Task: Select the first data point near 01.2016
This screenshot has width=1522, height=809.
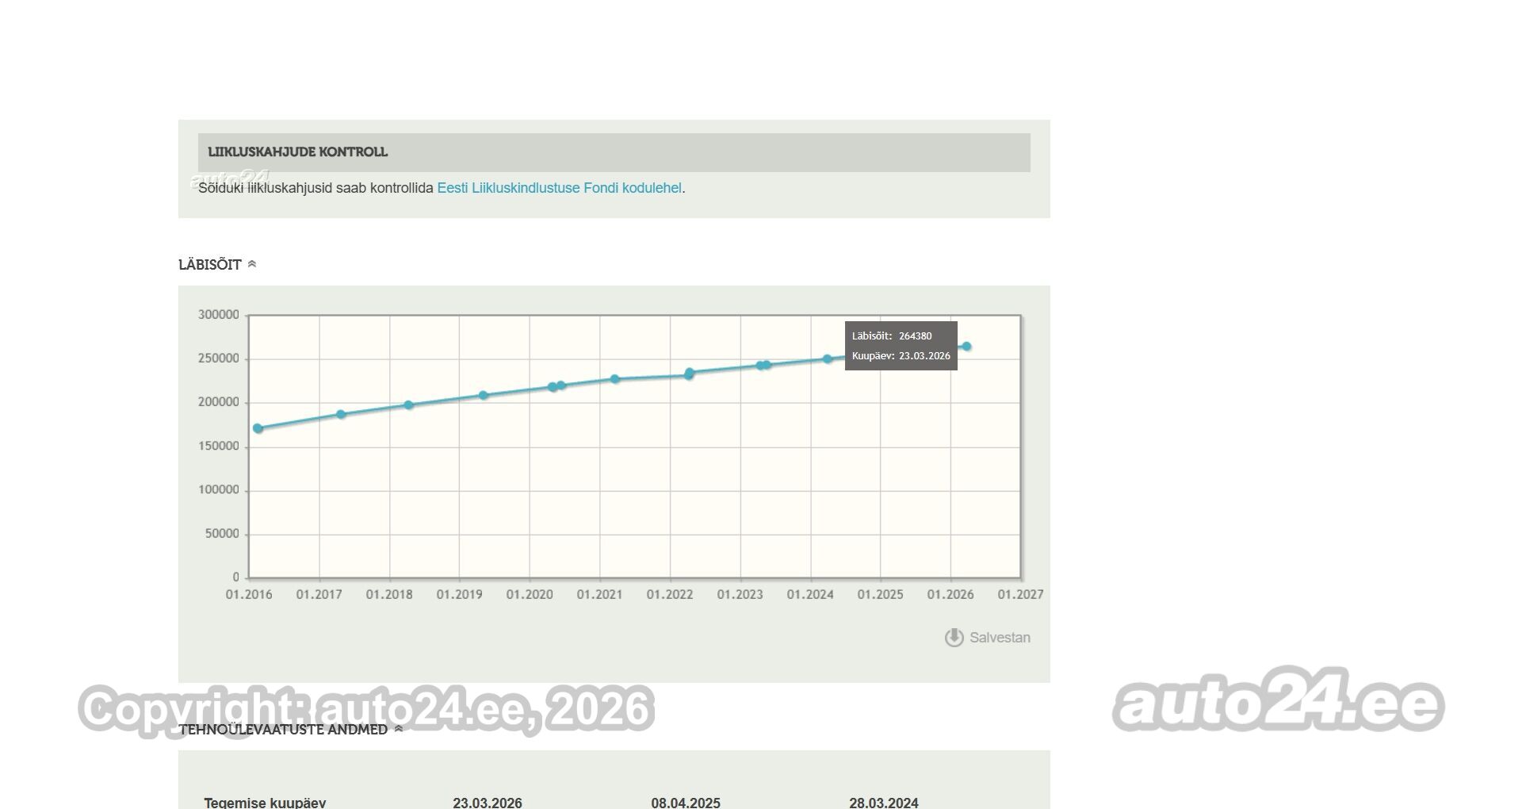Action: point(258,428)
